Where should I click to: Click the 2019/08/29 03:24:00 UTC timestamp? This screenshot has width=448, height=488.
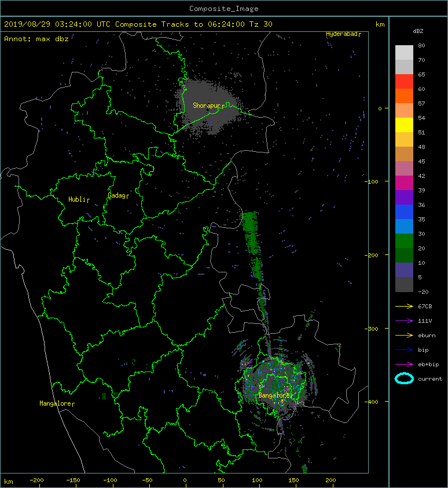pyautogui.click(x=57, y=24)
